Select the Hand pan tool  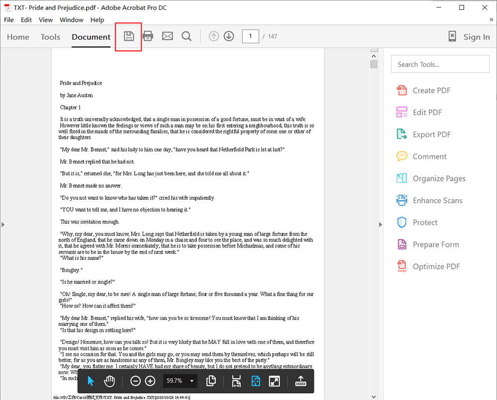(x=109, y=381)
